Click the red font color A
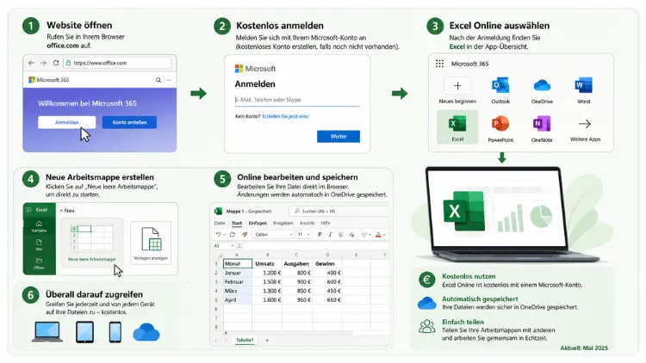The width and height of the screenshot is (646, 363). tap(378, 235)
